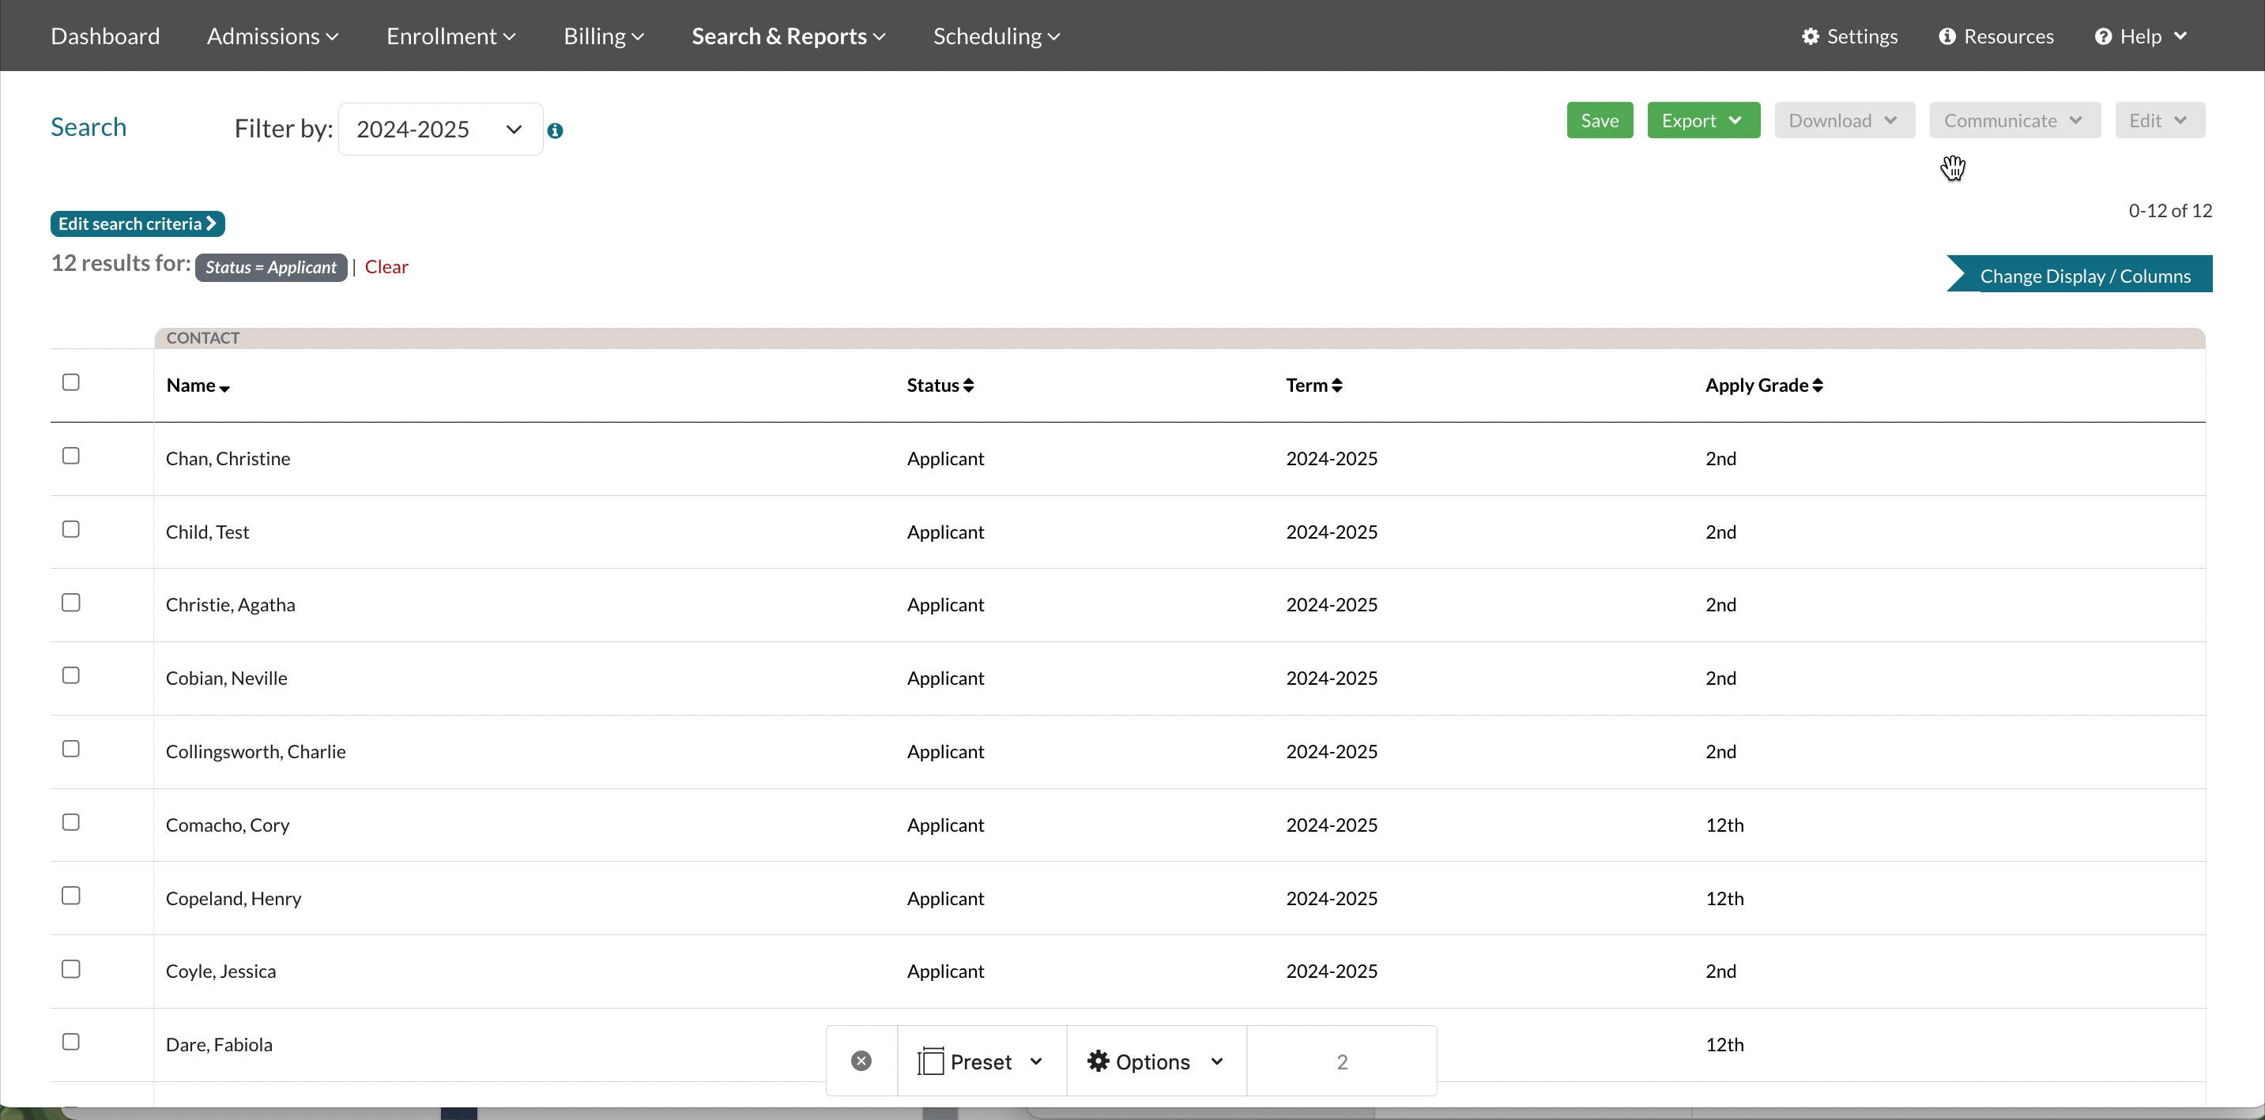2265x1120 pixels.
Task: Click the red Clear link
Action: point(386,267)
